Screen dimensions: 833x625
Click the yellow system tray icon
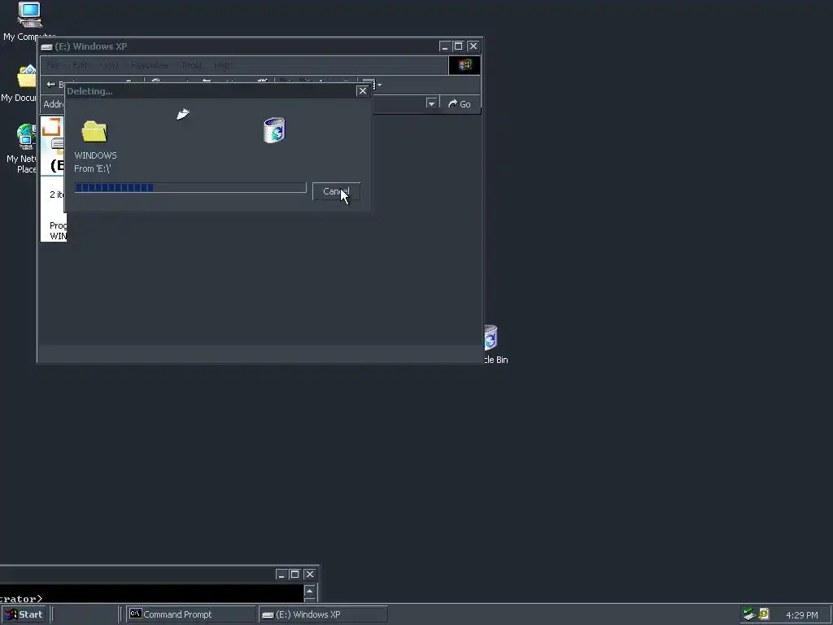(764, 614)
